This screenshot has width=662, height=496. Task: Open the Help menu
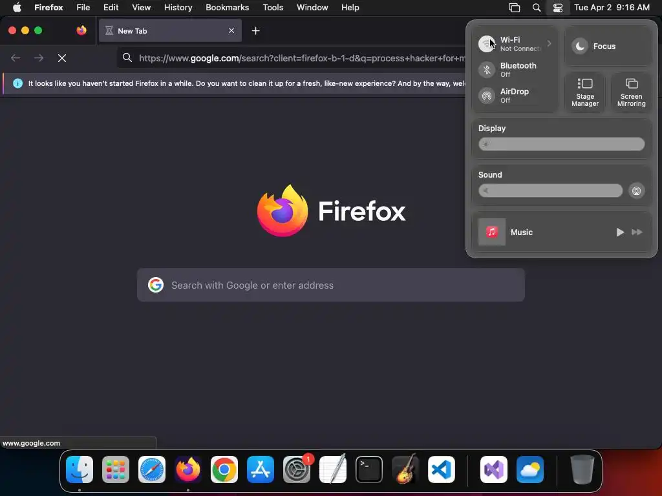tap(350, 8)
